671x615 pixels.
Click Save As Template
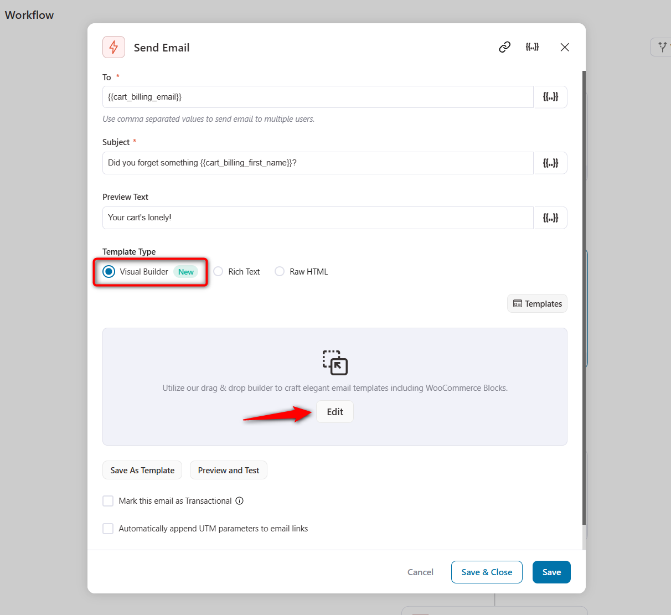[142, 470]
